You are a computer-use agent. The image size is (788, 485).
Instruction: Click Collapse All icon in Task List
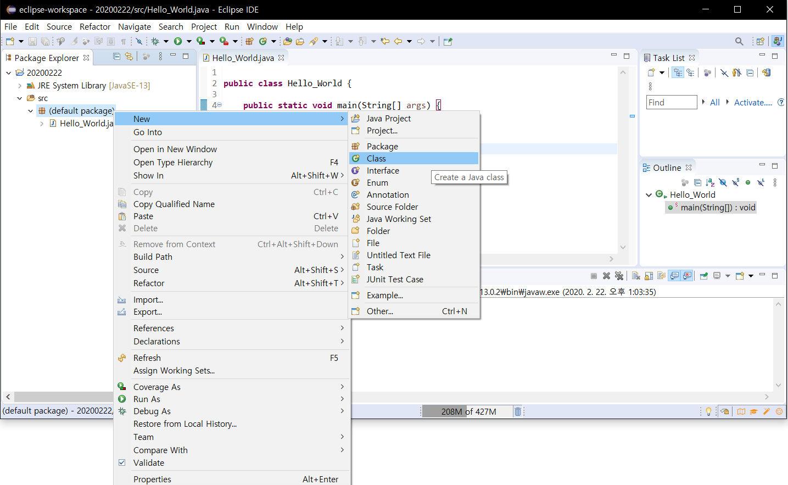pyautogui.click(x=750, y=73)
